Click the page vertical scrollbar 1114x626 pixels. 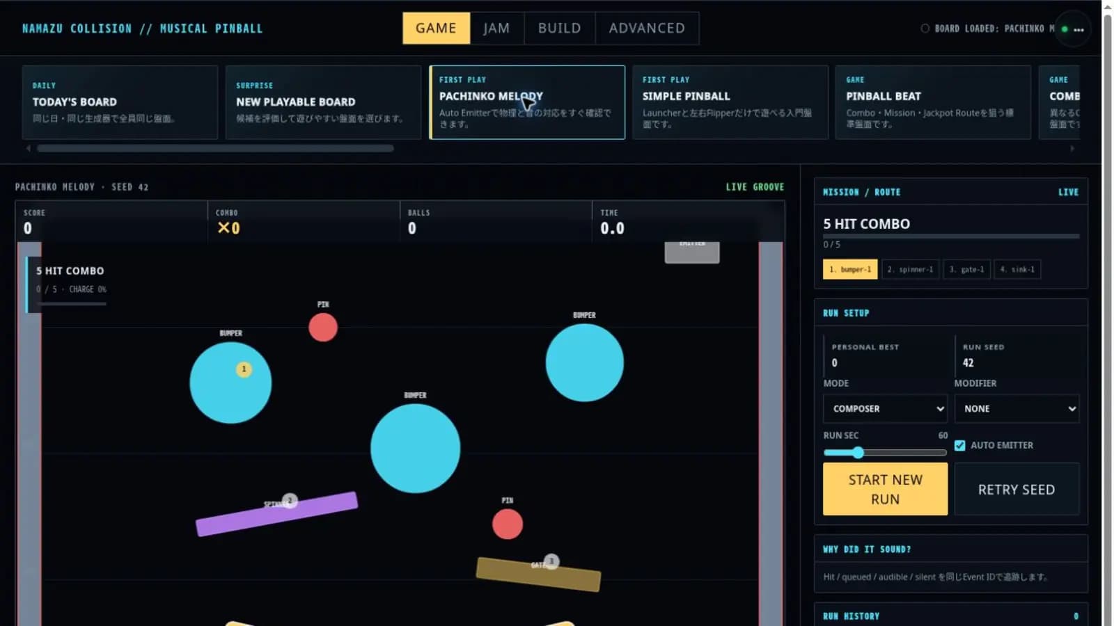(x=1108, y=313)
